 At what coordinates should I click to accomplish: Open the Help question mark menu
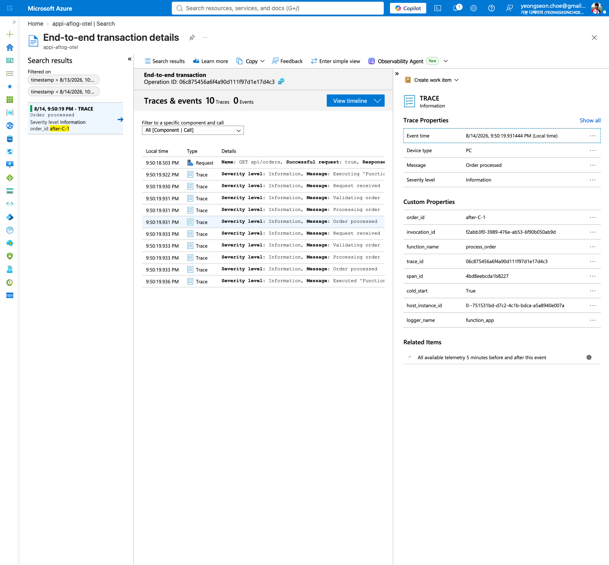click(x=492, y=8)
